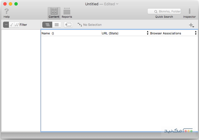Click the empty bookmarks list area
The image size is (199, 140).
tap(119, 83)
